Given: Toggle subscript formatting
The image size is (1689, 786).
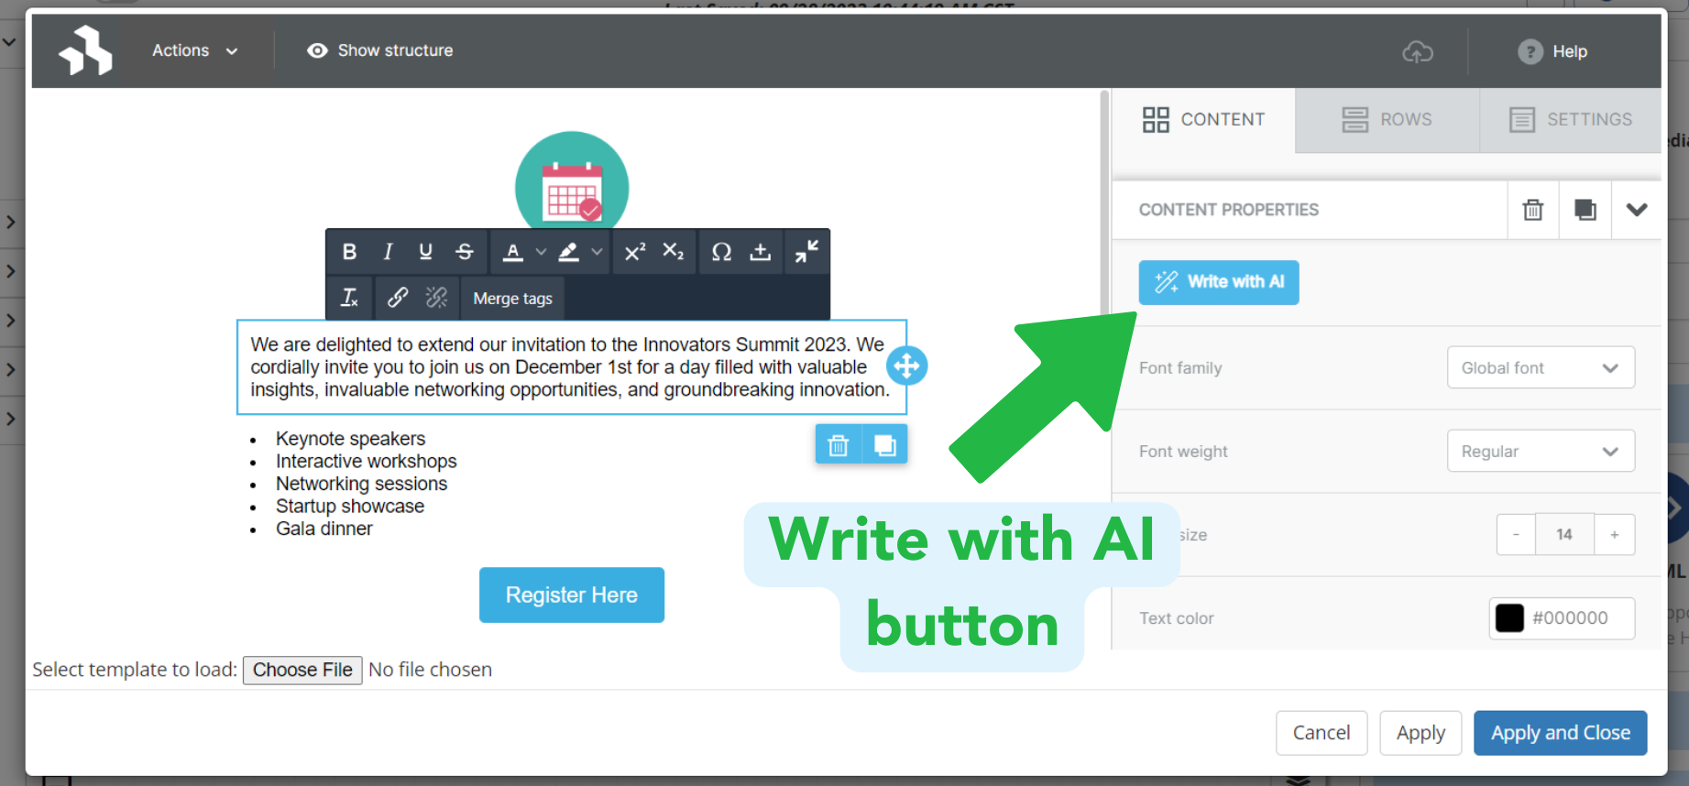Looking at the screenshot, I should 673,252.
